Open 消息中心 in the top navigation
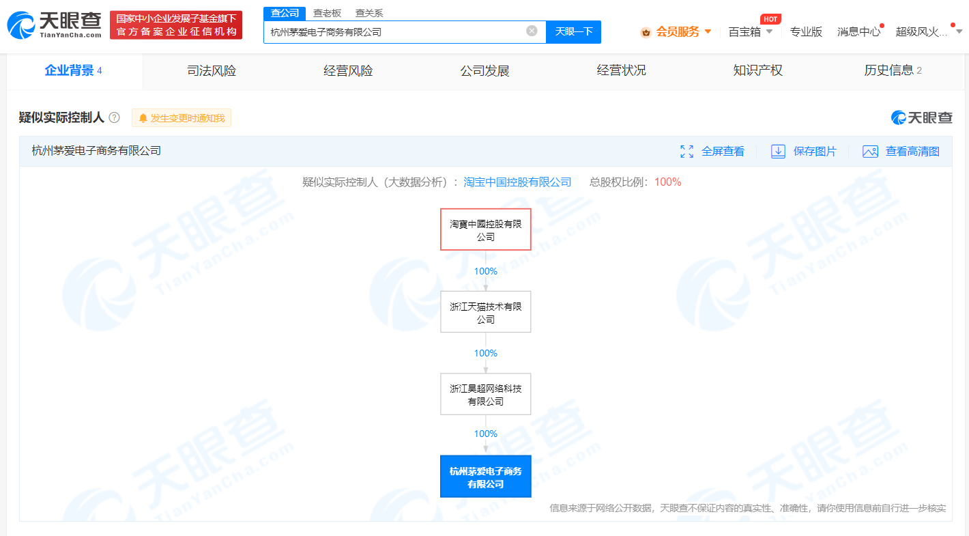This screenshot has height=536, width=969. point(858,31)
